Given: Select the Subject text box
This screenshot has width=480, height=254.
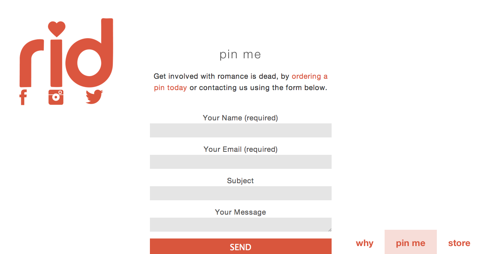Looking at the screenshot, I should pyautogui.click(x=240, y=193).
